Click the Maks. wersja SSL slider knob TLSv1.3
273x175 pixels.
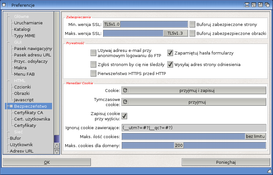tap(175, 33)
